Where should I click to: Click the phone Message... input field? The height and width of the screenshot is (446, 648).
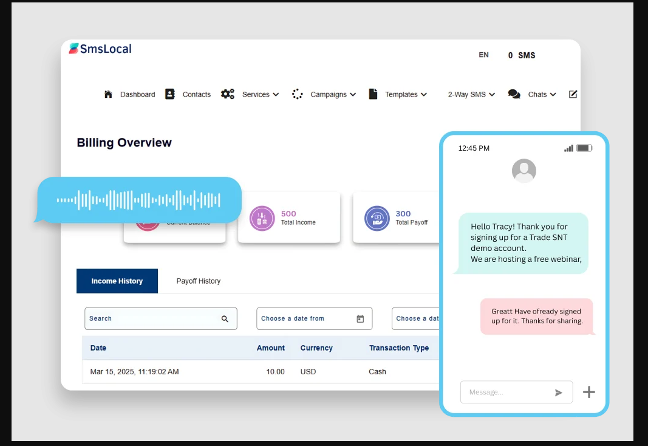pyautogui.click(x=517, y=392)
